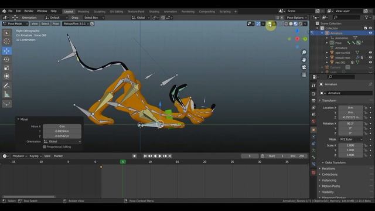Click the RetopoFlow help question-mark icon

[x=92, y=23]
